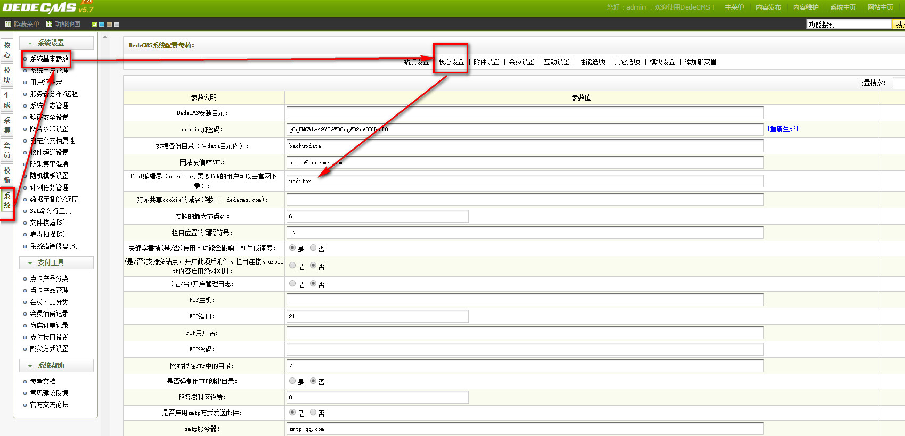The height and width of the screenshot is (436, 905).
Task: Click the smtp服务器 input field
Action: click(525, 429)
